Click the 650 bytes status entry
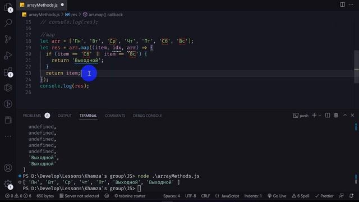This screenshot has width=359, height=202. pyautogui.click(x=45, y=196)
